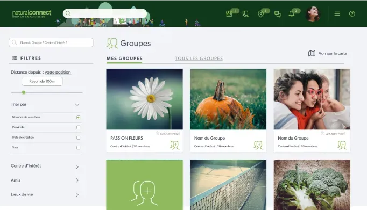Screen dimensions: 367x210
Task: Click Voir sur la carte link
Action: pos(333,53)
